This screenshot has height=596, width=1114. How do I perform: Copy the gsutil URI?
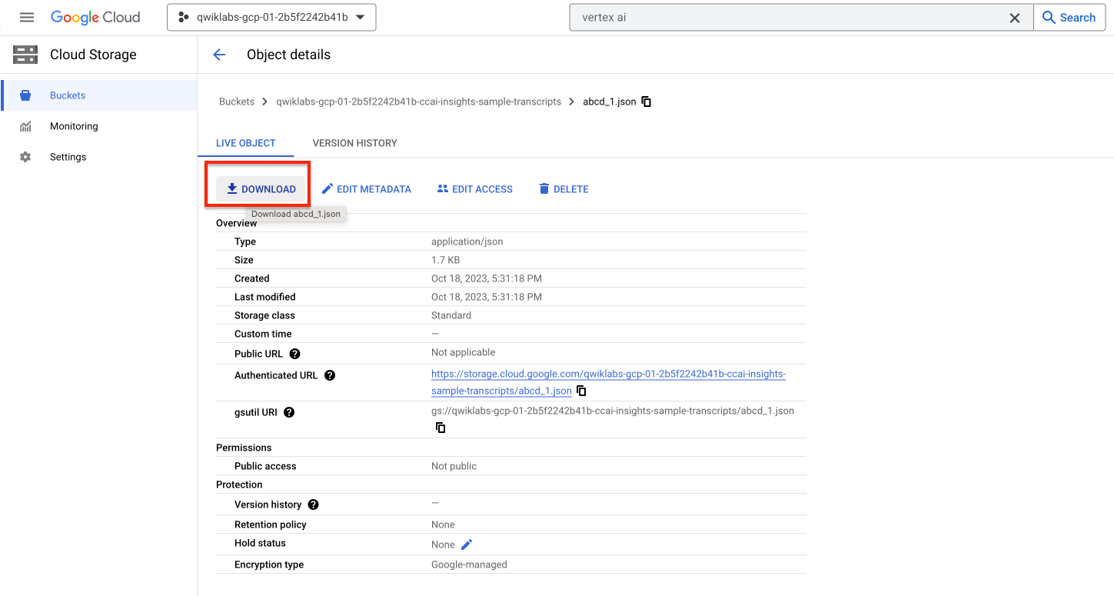(x=441, y=428)
